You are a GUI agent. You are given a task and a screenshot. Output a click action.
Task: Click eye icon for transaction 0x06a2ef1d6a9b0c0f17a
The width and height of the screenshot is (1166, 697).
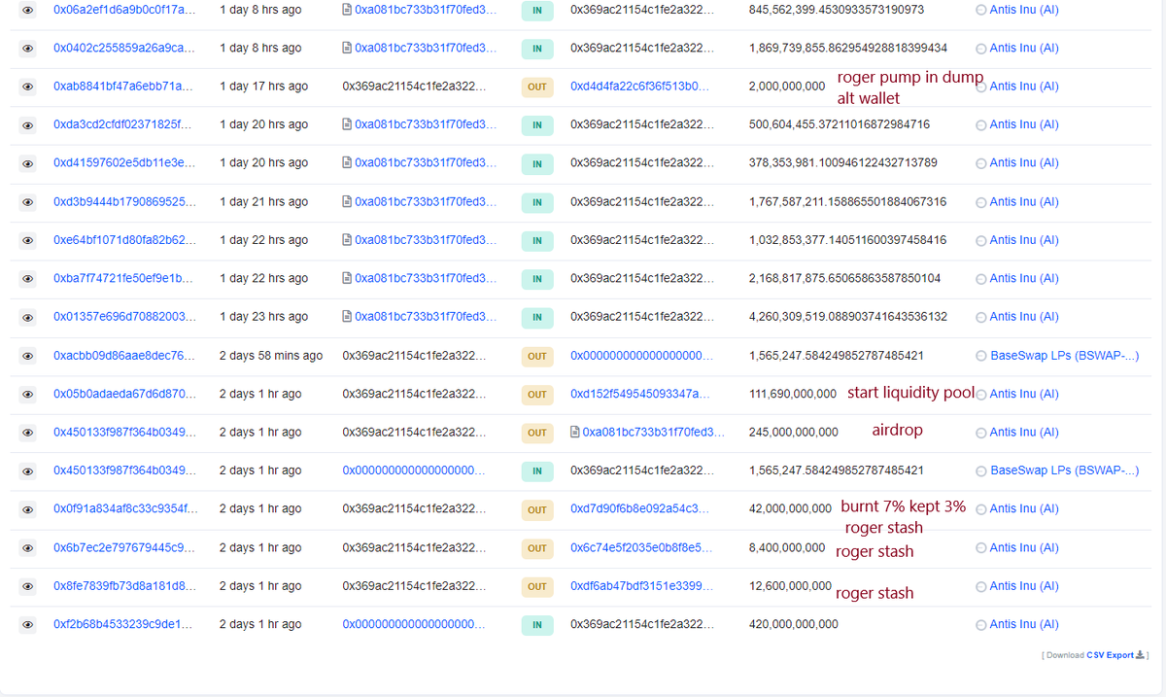click(28, 10)
